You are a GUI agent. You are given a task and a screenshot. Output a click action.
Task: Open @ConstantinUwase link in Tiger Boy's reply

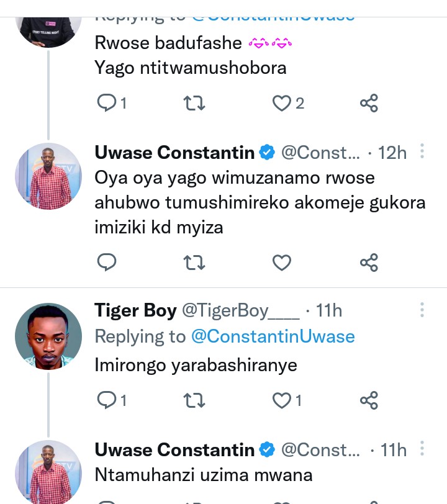coord(273,336)
